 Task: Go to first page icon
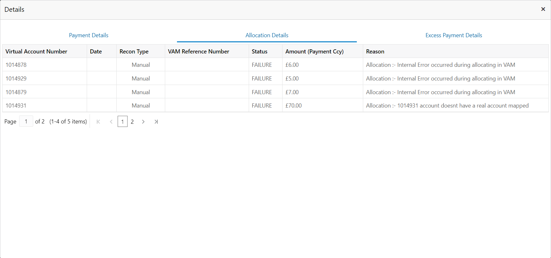pos(98,122)
